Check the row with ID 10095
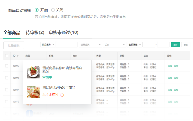This screenshot has height=121, width=193. click(7, 66)
